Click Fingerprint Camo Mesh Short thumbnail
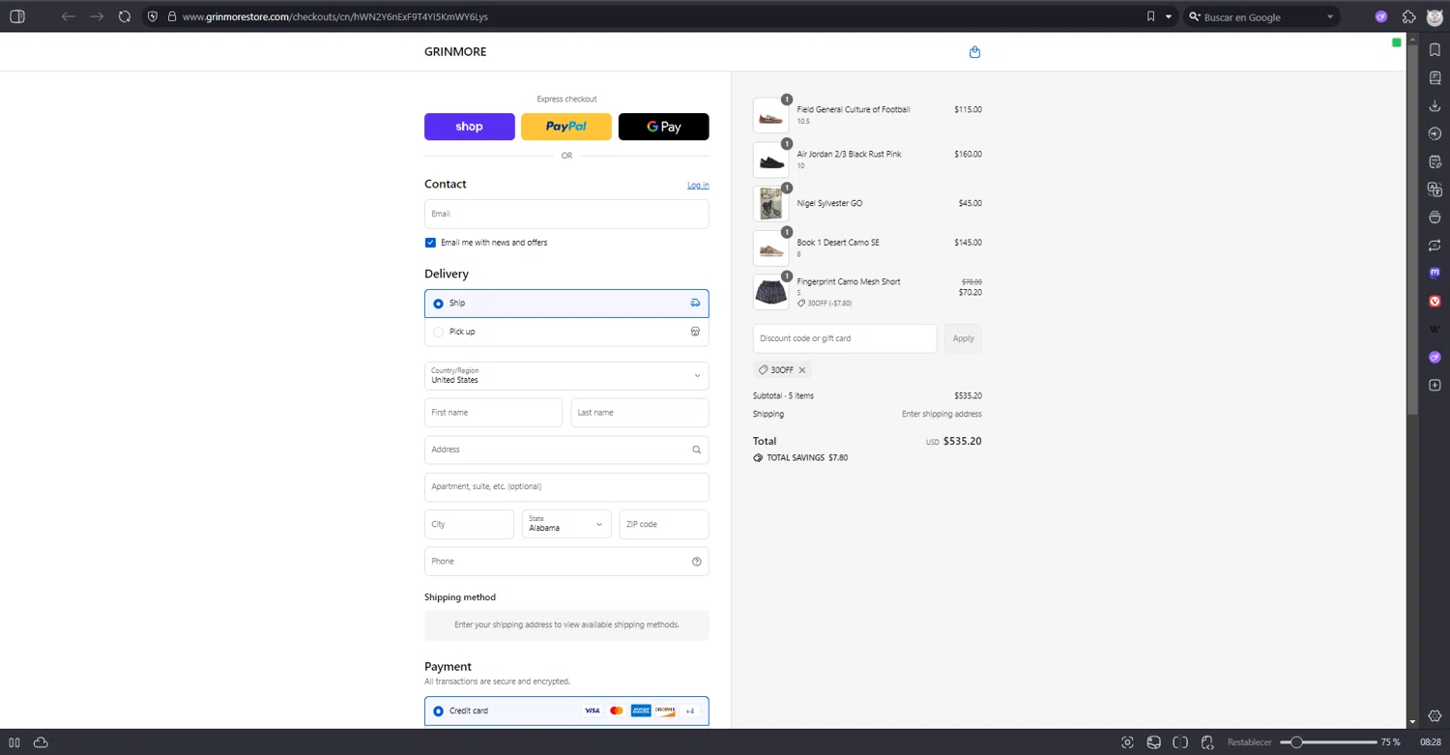The width and height of the screenshot is (1450, 755). [x=771, y=292]
